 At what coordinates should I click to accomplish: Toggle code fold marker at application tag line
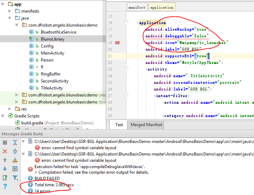[126, 23]
